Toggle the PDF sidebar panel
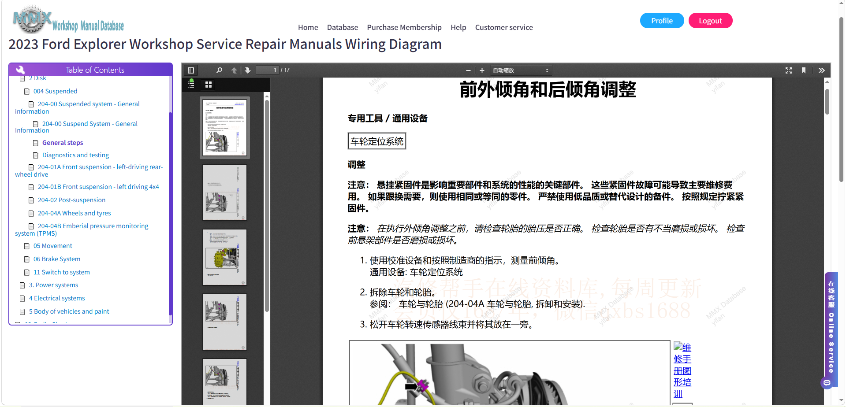Image resolution: width=846 pixels, height=407 pixels. tap(191, 70)
